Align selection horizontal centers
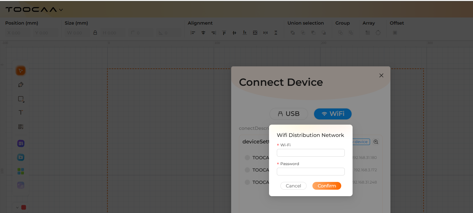The height and width of the screenshot is (213, 473). (203, 33)
